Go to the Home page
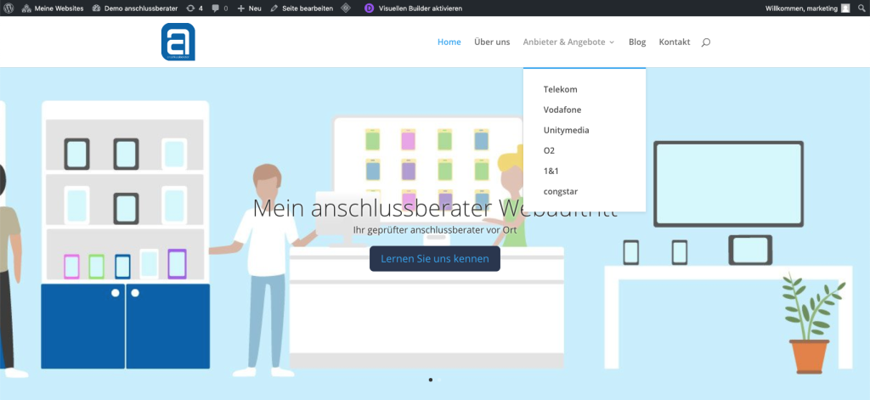870x400 pixels. coord(449,42)
